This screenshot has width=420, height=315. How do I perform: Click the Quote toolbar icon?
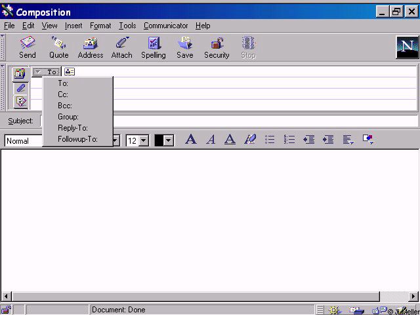[58, 47]
